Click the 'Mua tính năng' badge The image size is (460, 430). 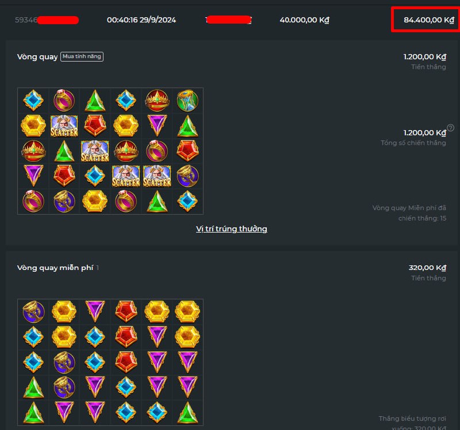[x=82, y=56]
